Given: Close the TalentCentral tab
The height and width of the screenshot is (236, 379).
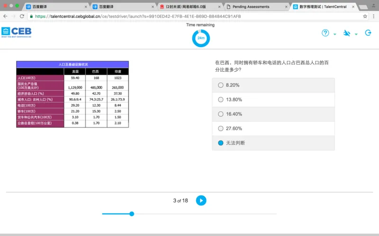Looking at the screenshot, I should click(353, 7).
